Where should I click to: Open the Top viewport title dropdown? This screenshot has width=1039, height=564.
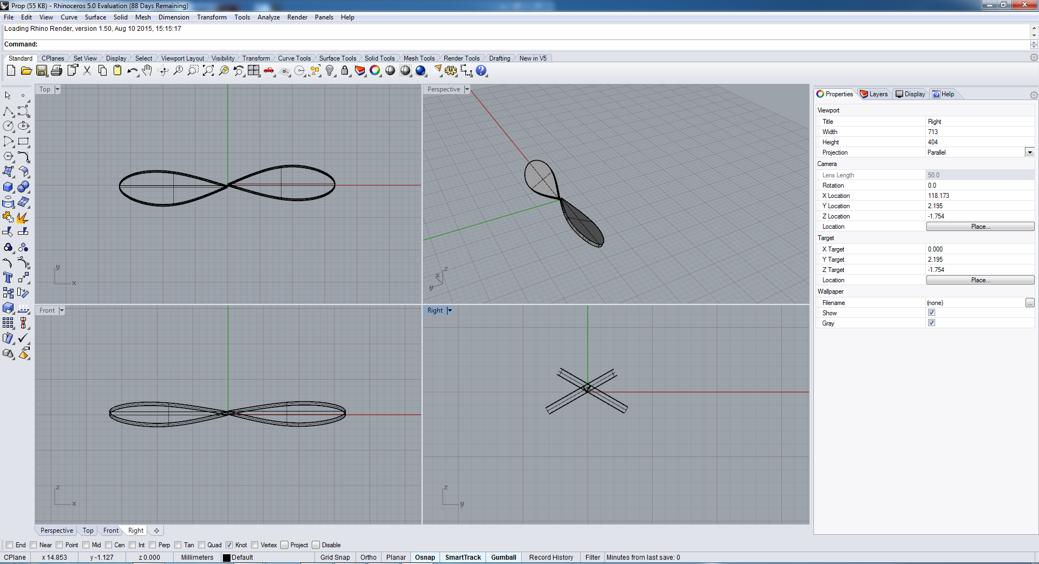coord(57,89)
